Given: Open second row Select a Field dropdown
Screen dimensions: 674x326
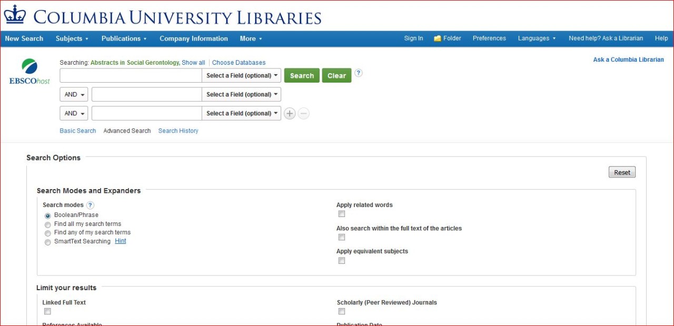Looking at the screenshot, I should click(x=242, y=94).
